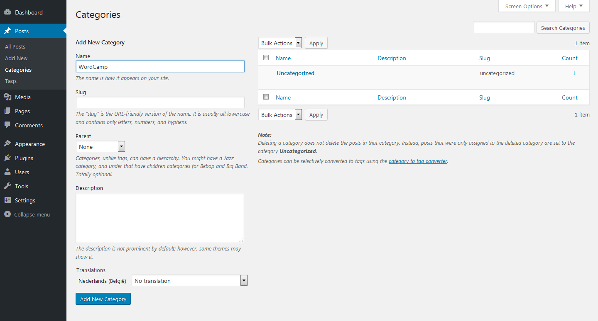Open the category to tag converter link
The width and height of the screenshot is (598, 321).
point(418,161)
